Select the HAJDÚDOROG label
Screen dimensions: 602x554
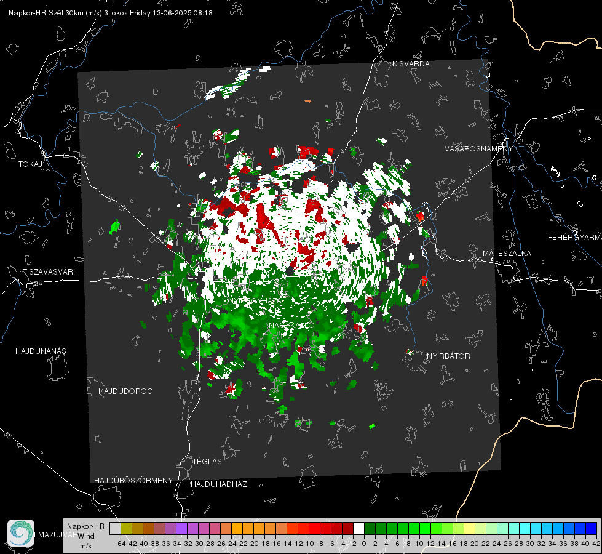(x=125, y=391)
